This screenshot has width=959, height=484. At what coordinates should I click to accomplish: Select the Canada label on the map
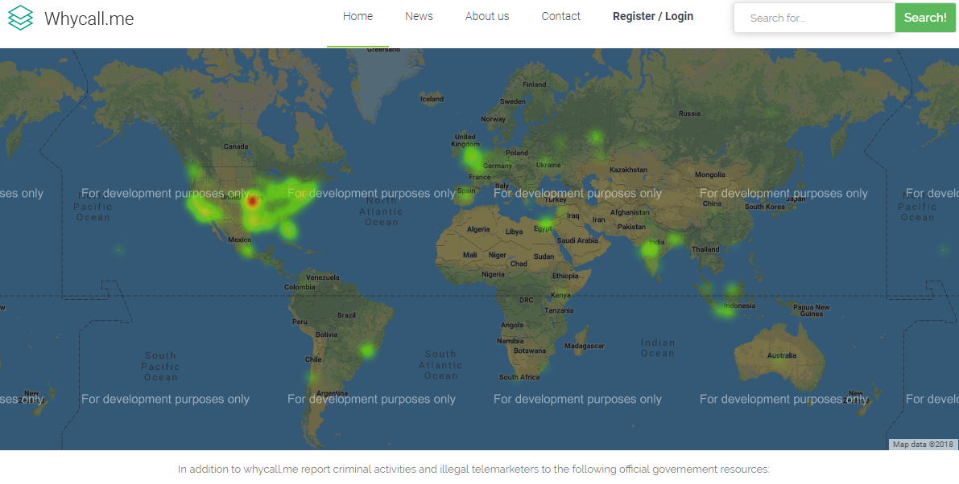tap(236, 146)
